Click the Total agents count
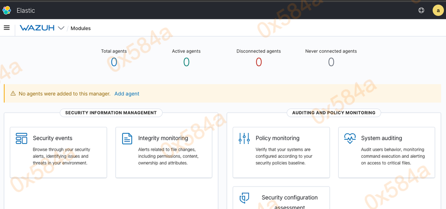The width and height of the screenshot is (446, 209). (x=114, y=62)
